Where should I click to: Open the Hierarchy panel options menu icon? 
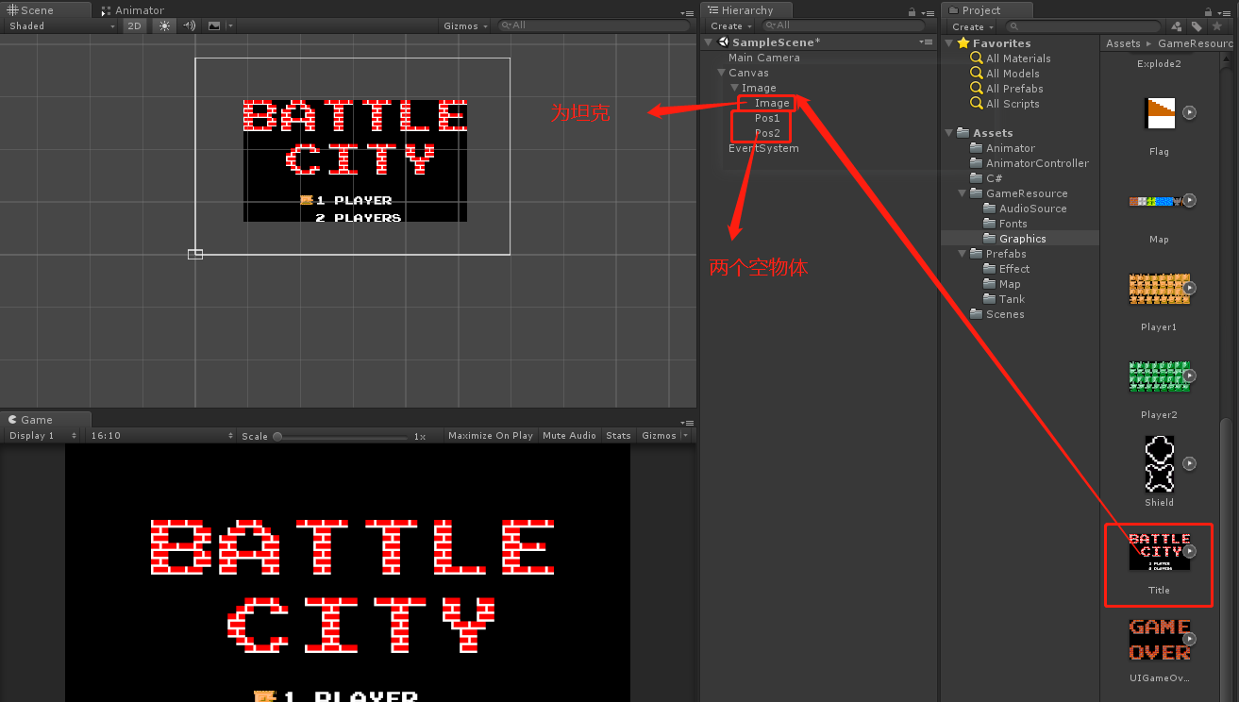coord(928,12)
